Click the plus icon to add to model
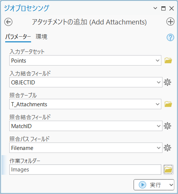178x194 pixels. pyautogui.click(x=170, y=21)
